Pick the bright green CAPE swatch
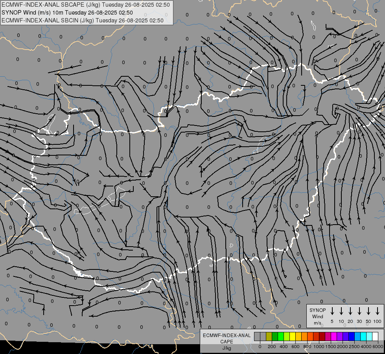The width and height of the screenshot is (385, 354). pyautogui.click(x=281, y=336)
